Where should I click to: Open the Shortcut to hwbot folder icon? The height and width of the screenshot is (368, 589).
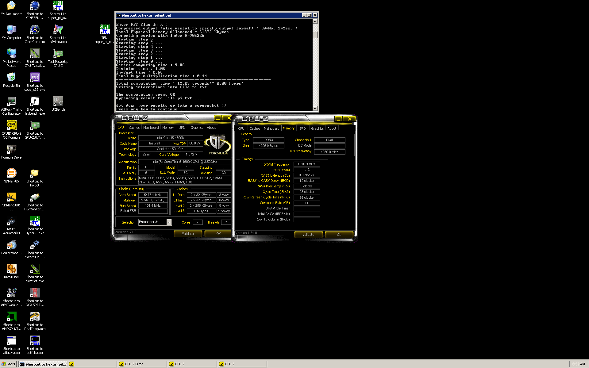(35, 178)
